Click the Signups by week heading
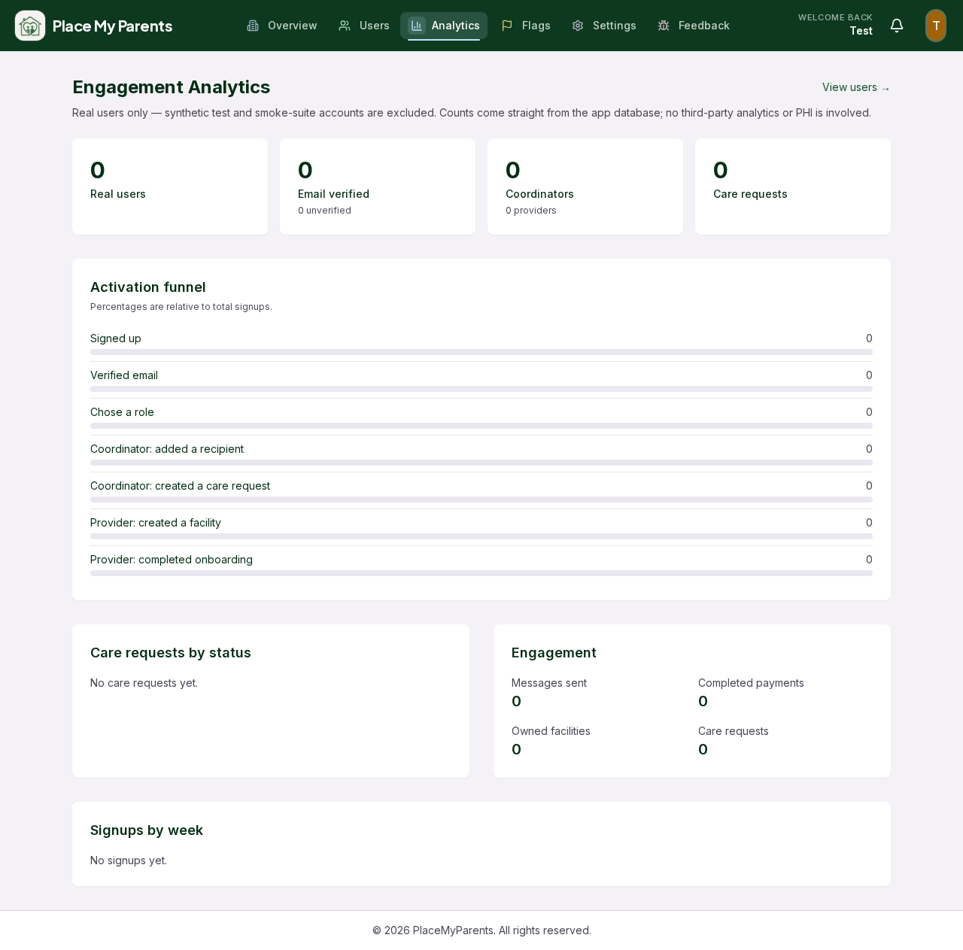 147,830
